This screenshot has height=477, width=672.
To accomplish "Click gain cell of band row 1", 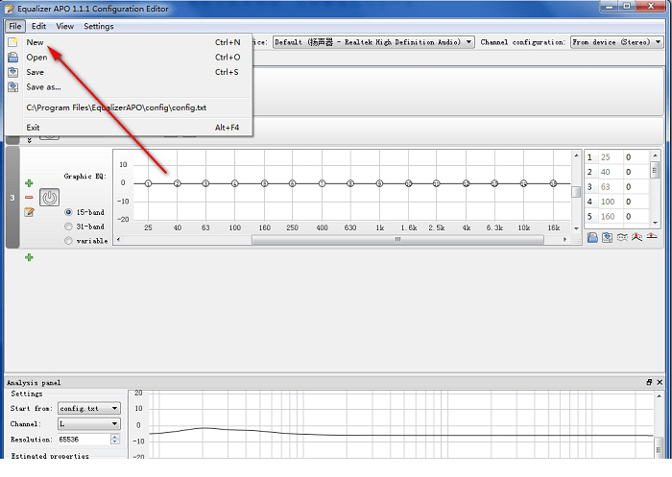I will point(636,157).
